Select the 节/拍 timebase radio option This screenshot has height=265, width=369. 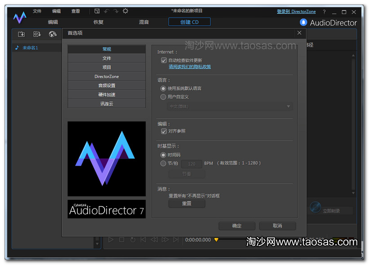pyautogui.click(x=163, y=163)
